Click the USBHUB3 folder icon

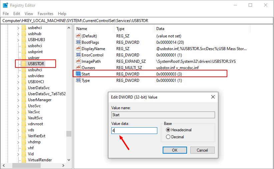24,40
